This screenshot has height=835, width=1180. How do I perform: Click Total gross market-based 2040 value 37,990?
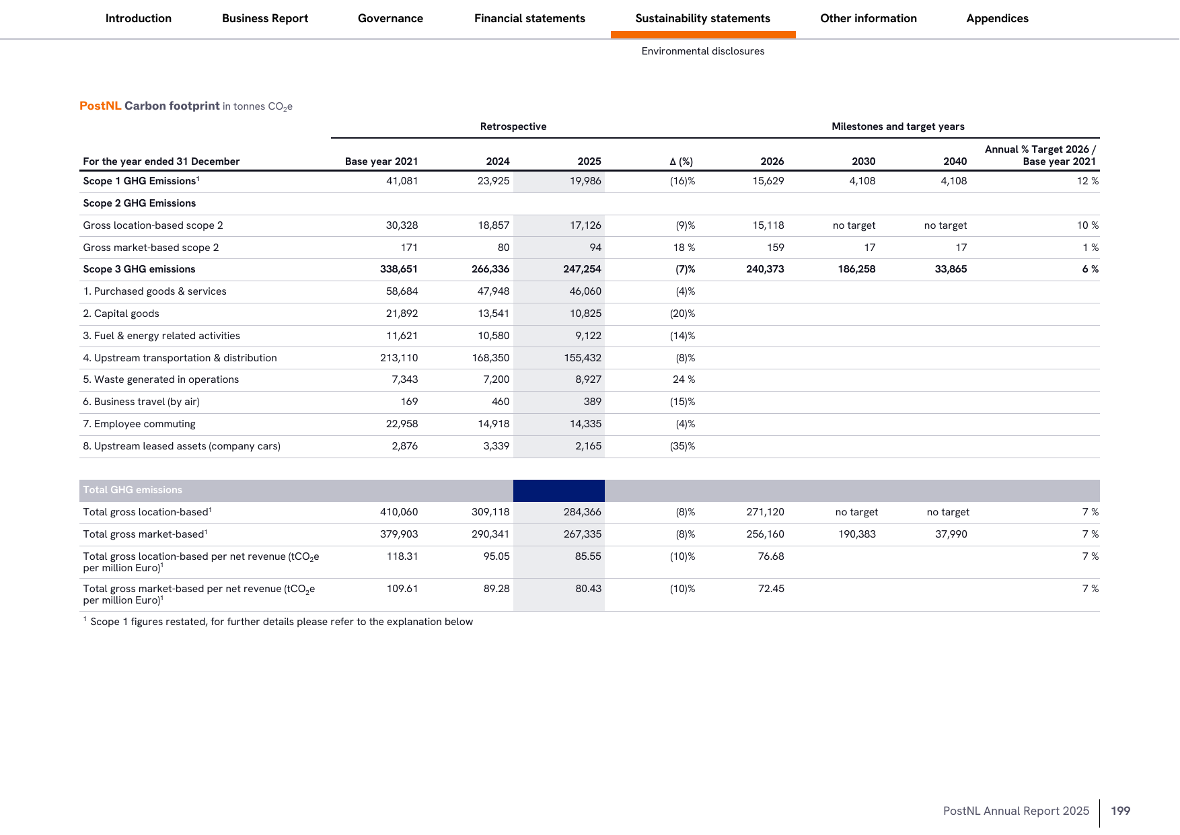pos(951,534)
